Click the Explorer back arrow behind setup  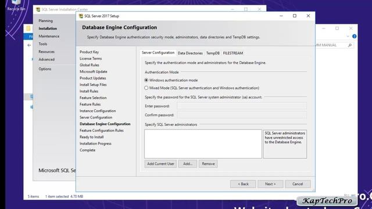tap(29, 45)
